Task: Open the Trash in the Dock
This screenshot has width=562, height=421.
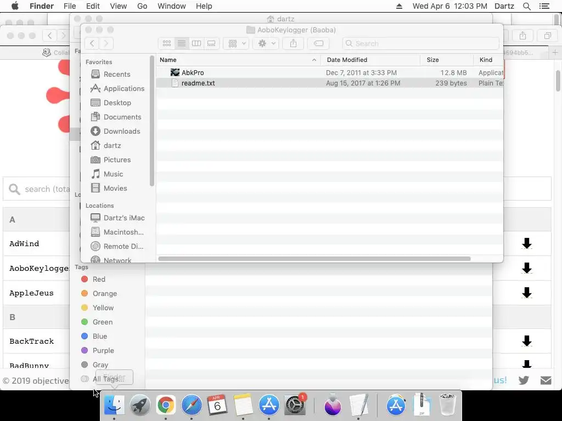Action: coord(447,405)
